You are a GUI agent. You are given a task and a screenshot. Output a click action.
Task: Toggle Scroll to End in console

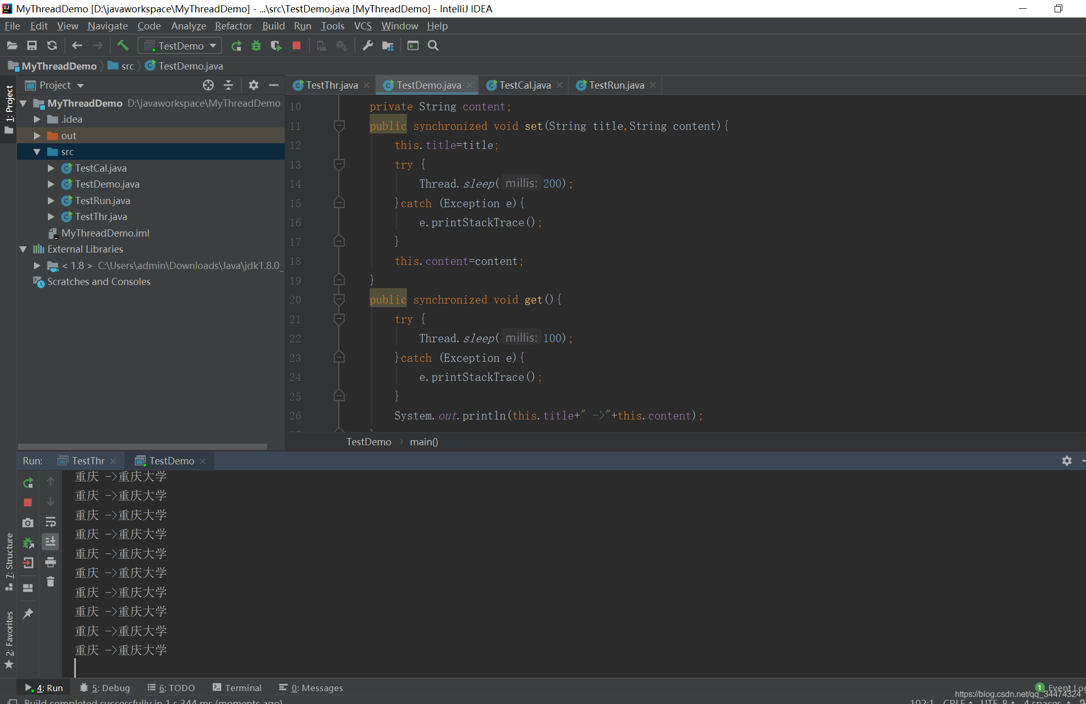[x=51, y=542]
